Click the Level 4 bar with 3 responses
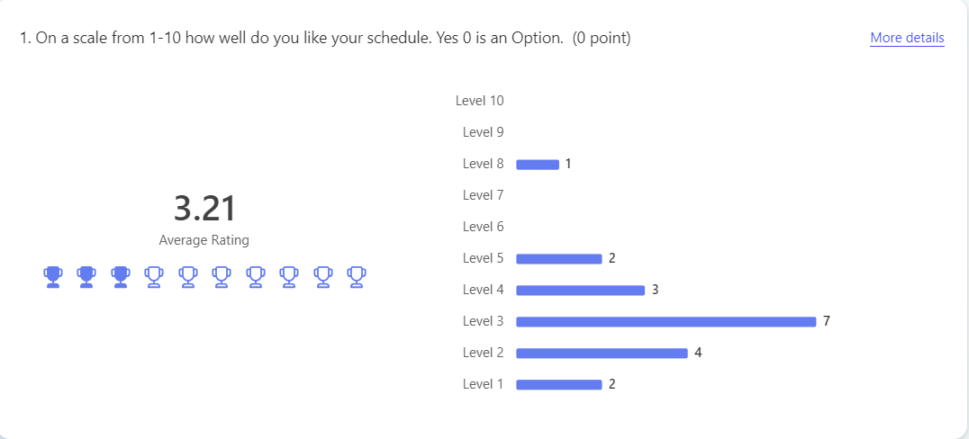 point(580,291)
